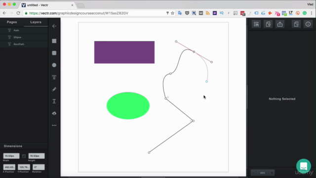Image resolution: width=316 pixels, height=178 pixels.
Task: Reload the Vectr page
Action: (18, 13)
